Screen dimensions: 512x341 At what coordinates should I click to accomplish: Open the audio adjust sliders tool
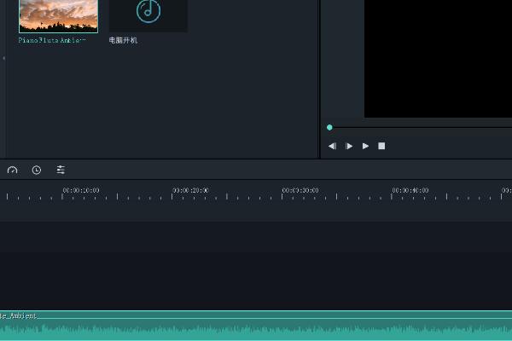(x=61, y=170)
